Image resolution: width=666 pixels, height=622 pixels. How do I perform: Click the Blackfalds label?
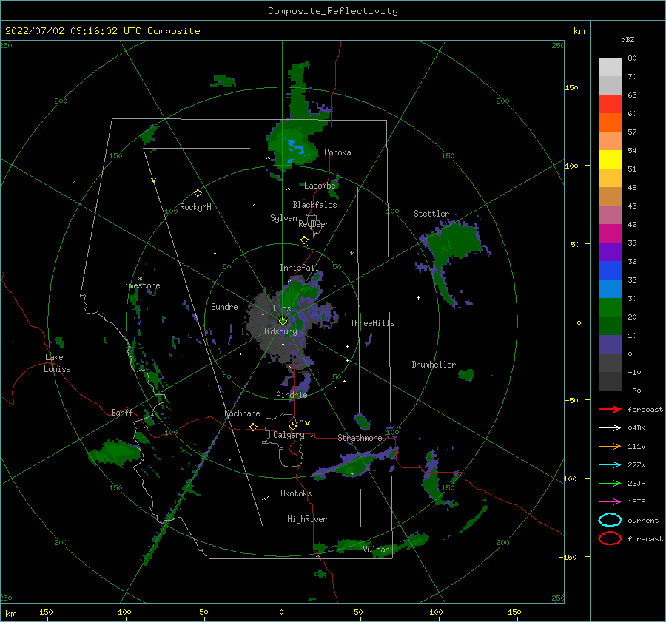coord(314,205)
